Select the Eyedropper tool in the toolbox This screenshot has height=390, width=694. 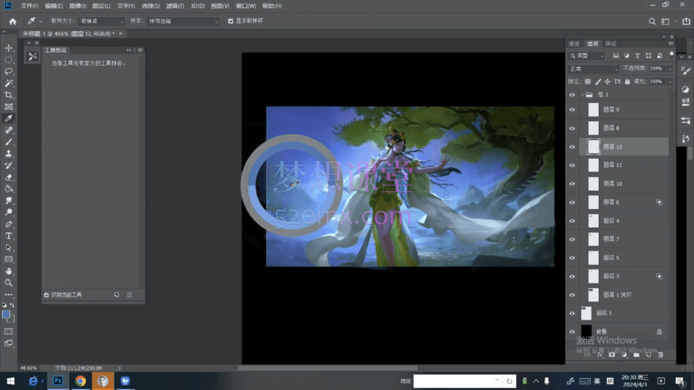[x=9, y=118]
